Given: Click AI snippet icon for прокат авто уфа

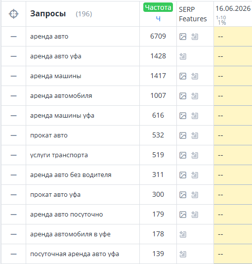Looking at the screenshot, I should pyautogui.click(x=195, y=195).
